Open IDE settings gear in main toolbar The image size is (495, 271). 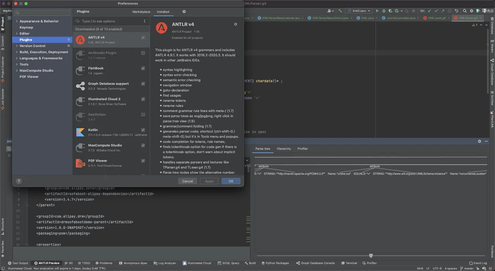click(471, 11)
